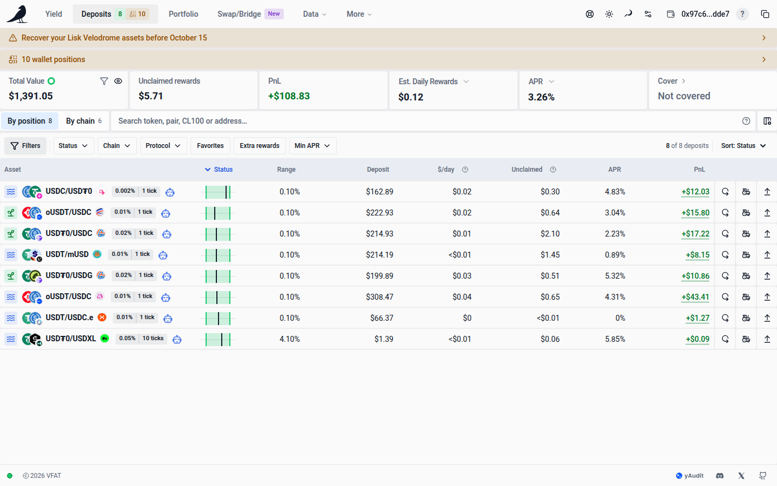Image resolution: width=777 pixels, height=486 pixels.
Task: Open binoculars for oUSDT/USDC $222.93 row
Action: [x=746, y=213]
